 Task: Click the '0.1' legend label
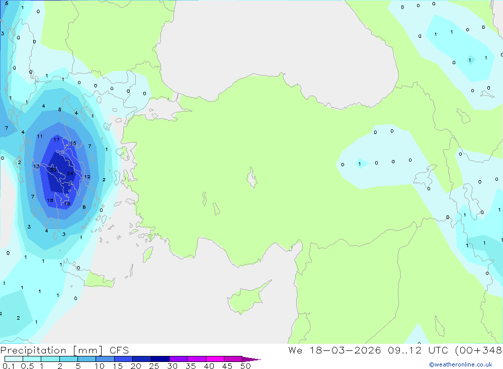(x=9, y=366)
